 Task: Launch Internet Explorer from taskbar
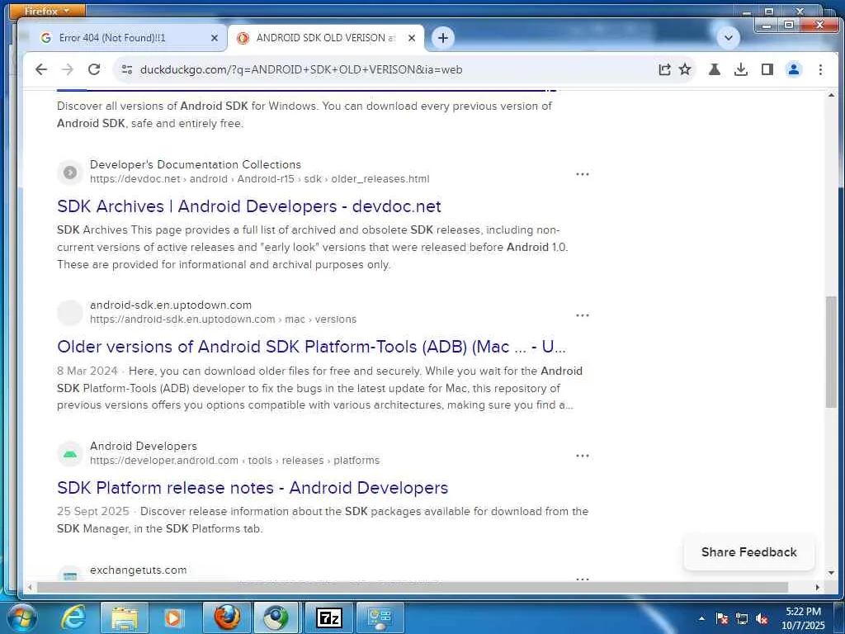[73, 617]
